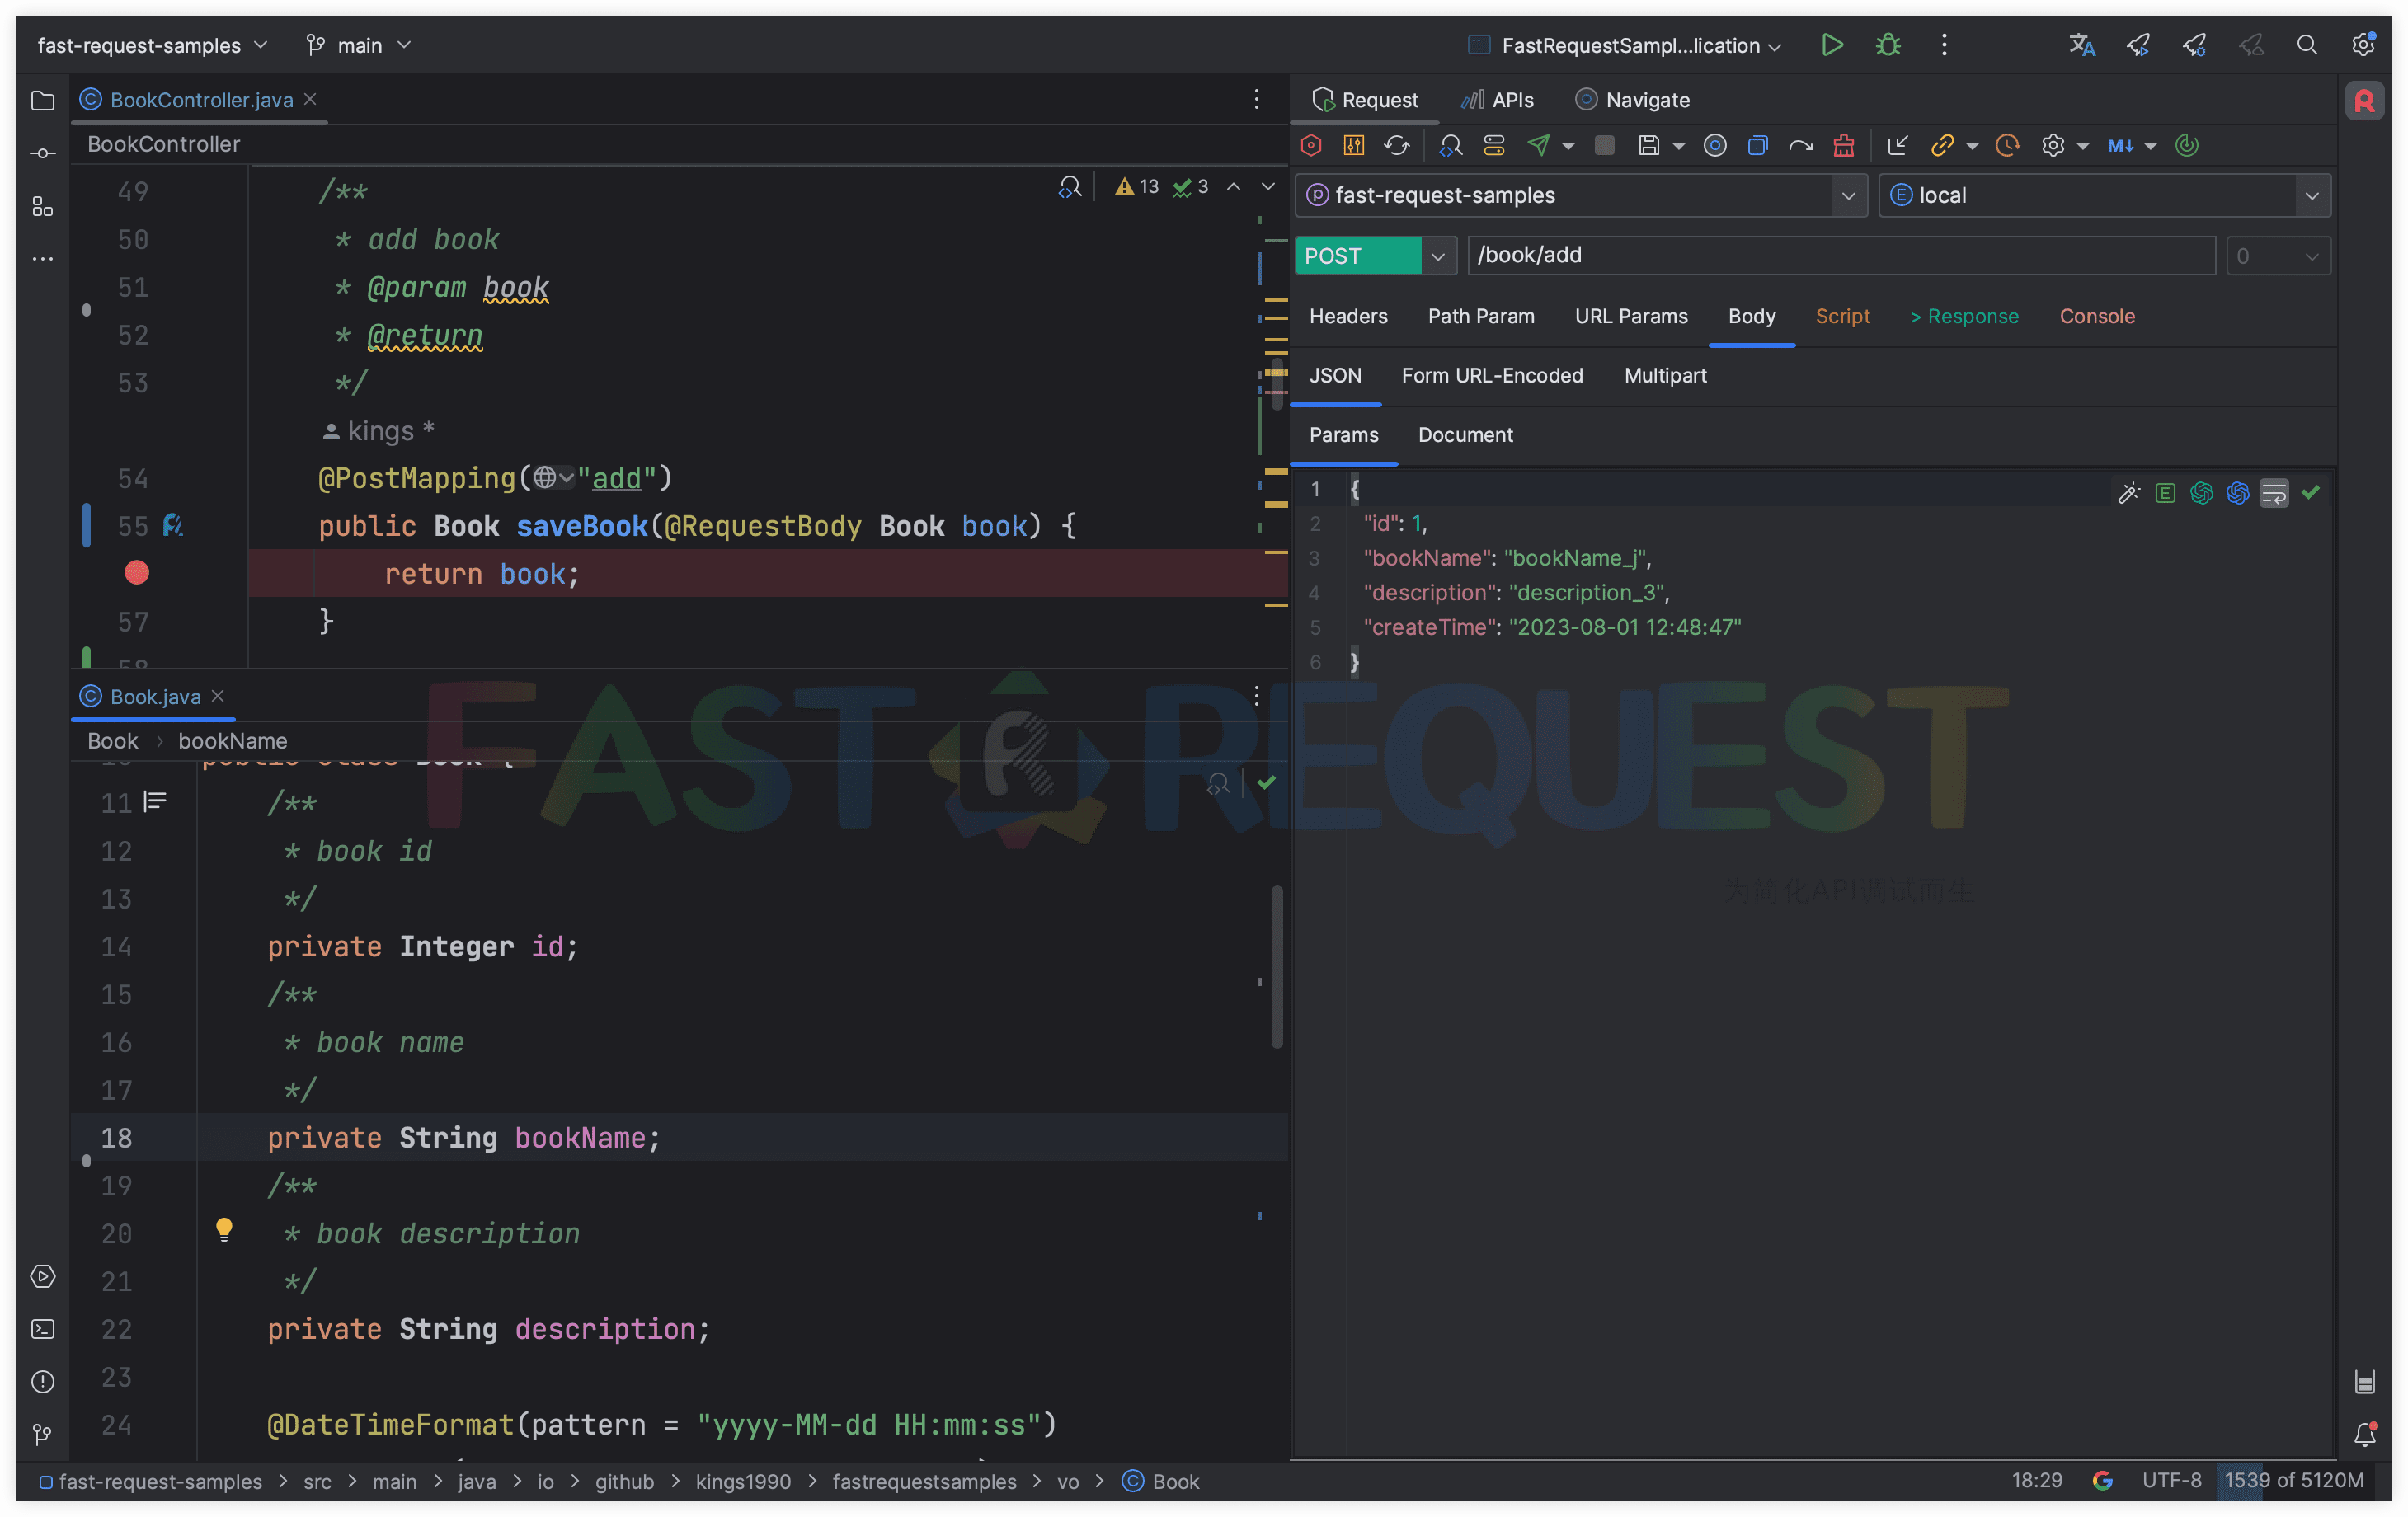Toggle the breakpoint on return book line
The image size is (2408, 1517).
click(x=137, y=573)
